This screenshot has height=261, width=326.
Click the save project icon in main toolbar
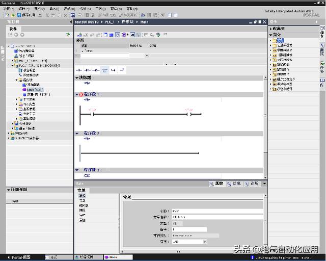[x=19, y=15]
